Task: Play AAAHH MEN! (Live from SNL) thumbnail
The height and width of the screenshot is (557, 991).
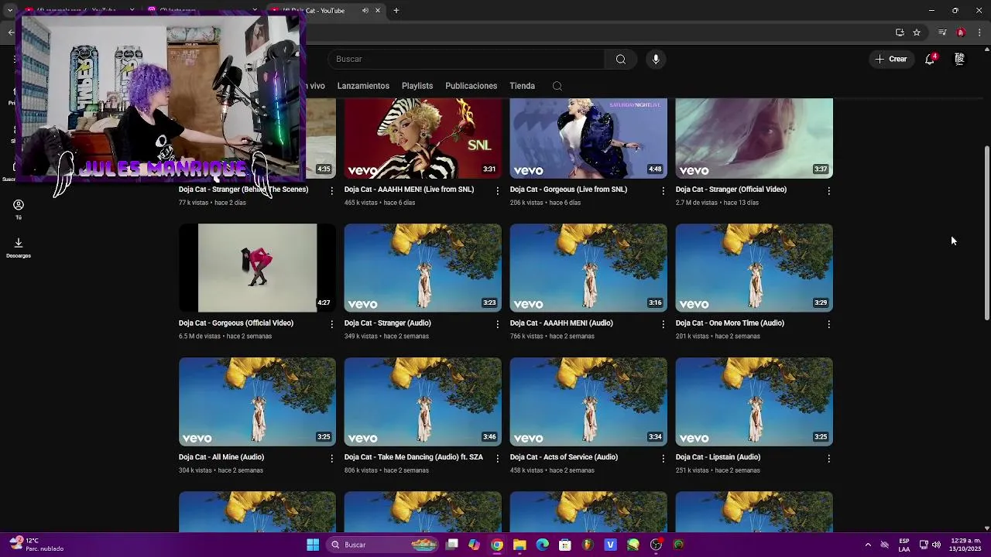Action: [x=423, y=138]
